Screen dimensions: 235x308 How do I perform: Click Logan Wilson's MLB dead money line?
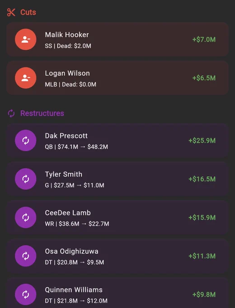[70, 84]
